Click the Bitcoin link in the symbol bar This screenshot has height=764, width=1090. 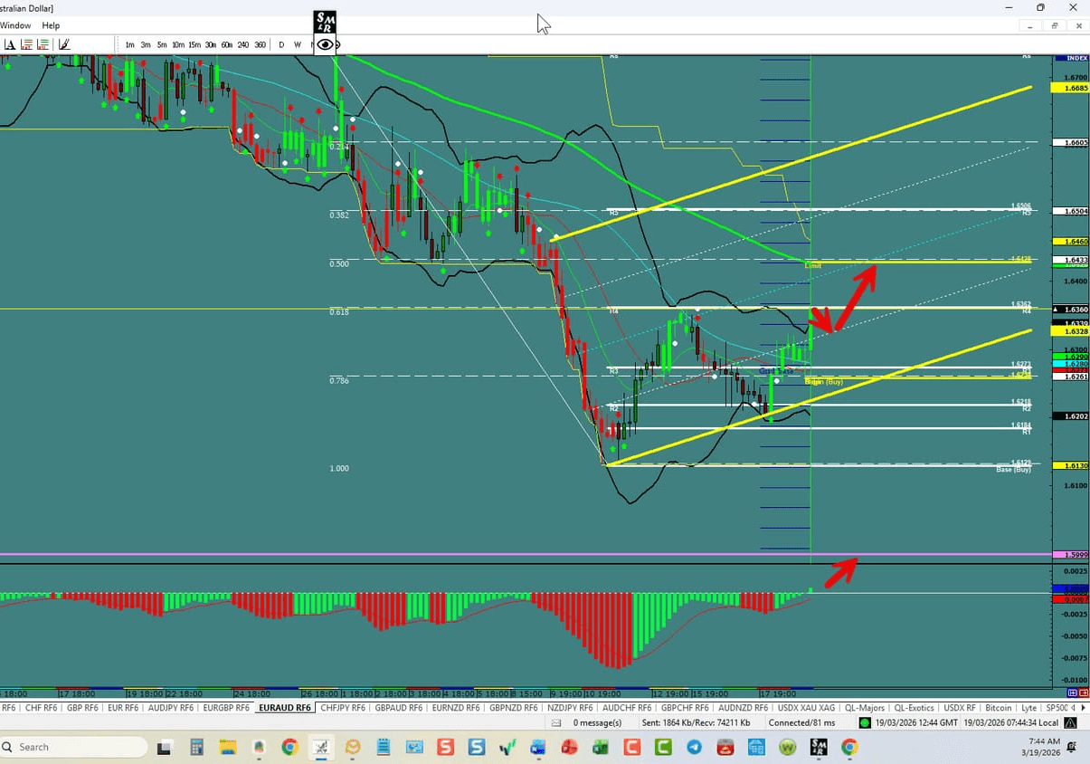pos(999,707)
